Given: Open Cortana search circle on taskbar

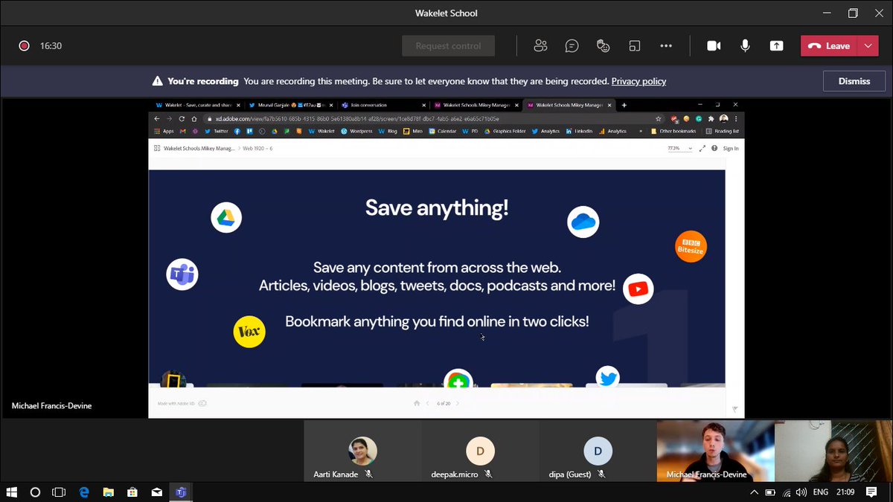Looking at the screenshot, I should point(35,492).
